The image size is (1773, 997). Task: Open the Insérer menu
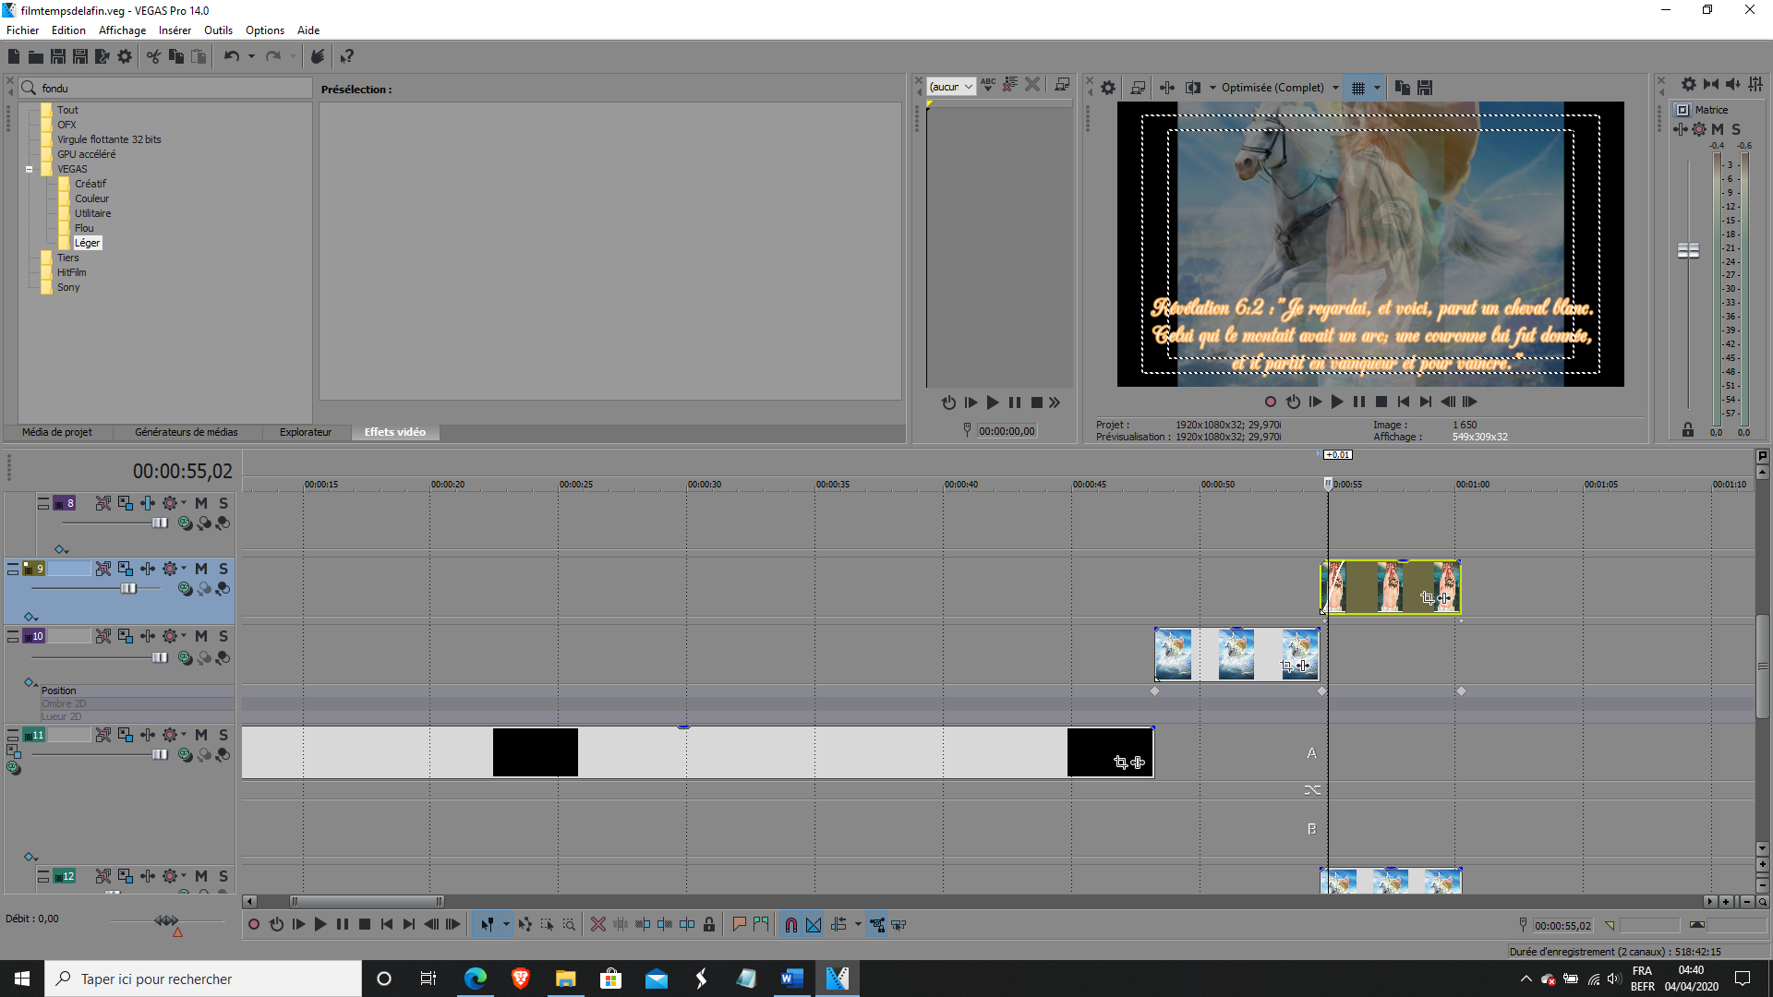coord(175,30)
